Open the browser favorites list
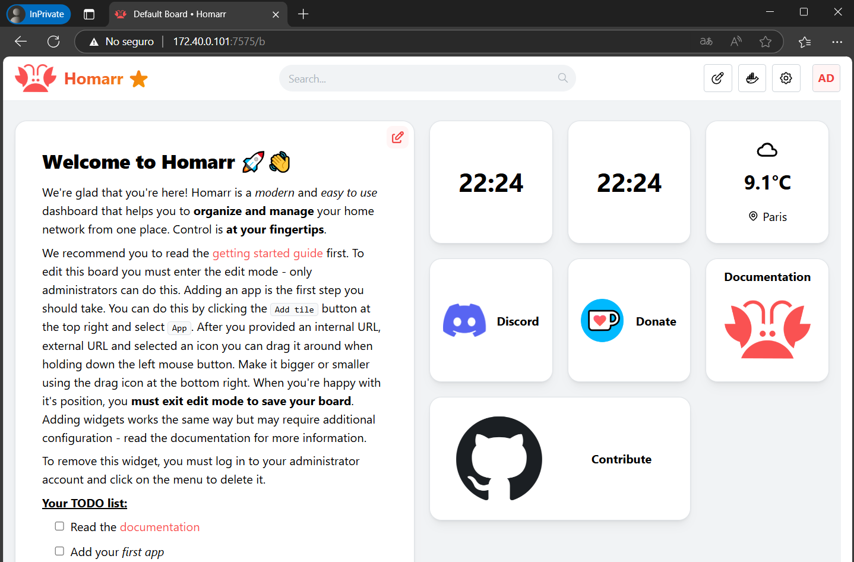854x562 pixels. tap(805, 42)
